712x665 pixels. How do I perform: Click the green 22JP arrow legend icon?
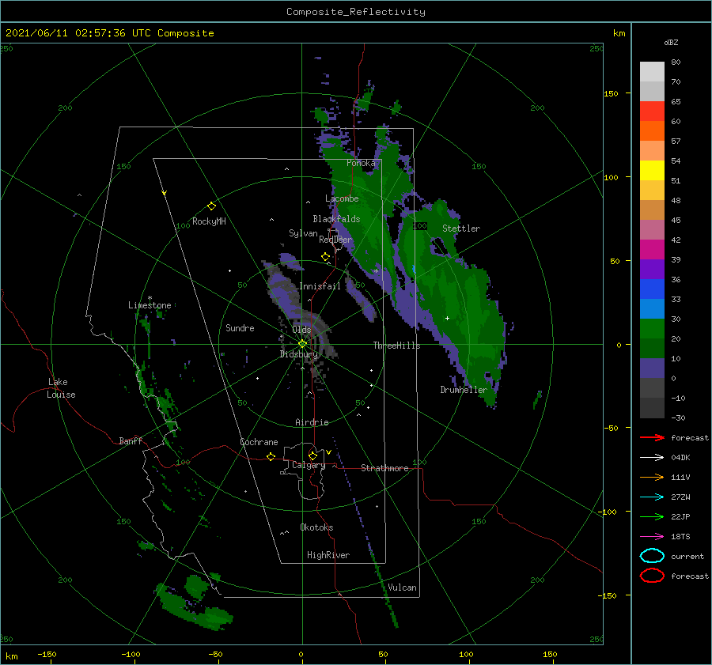[x=652, y=516]
